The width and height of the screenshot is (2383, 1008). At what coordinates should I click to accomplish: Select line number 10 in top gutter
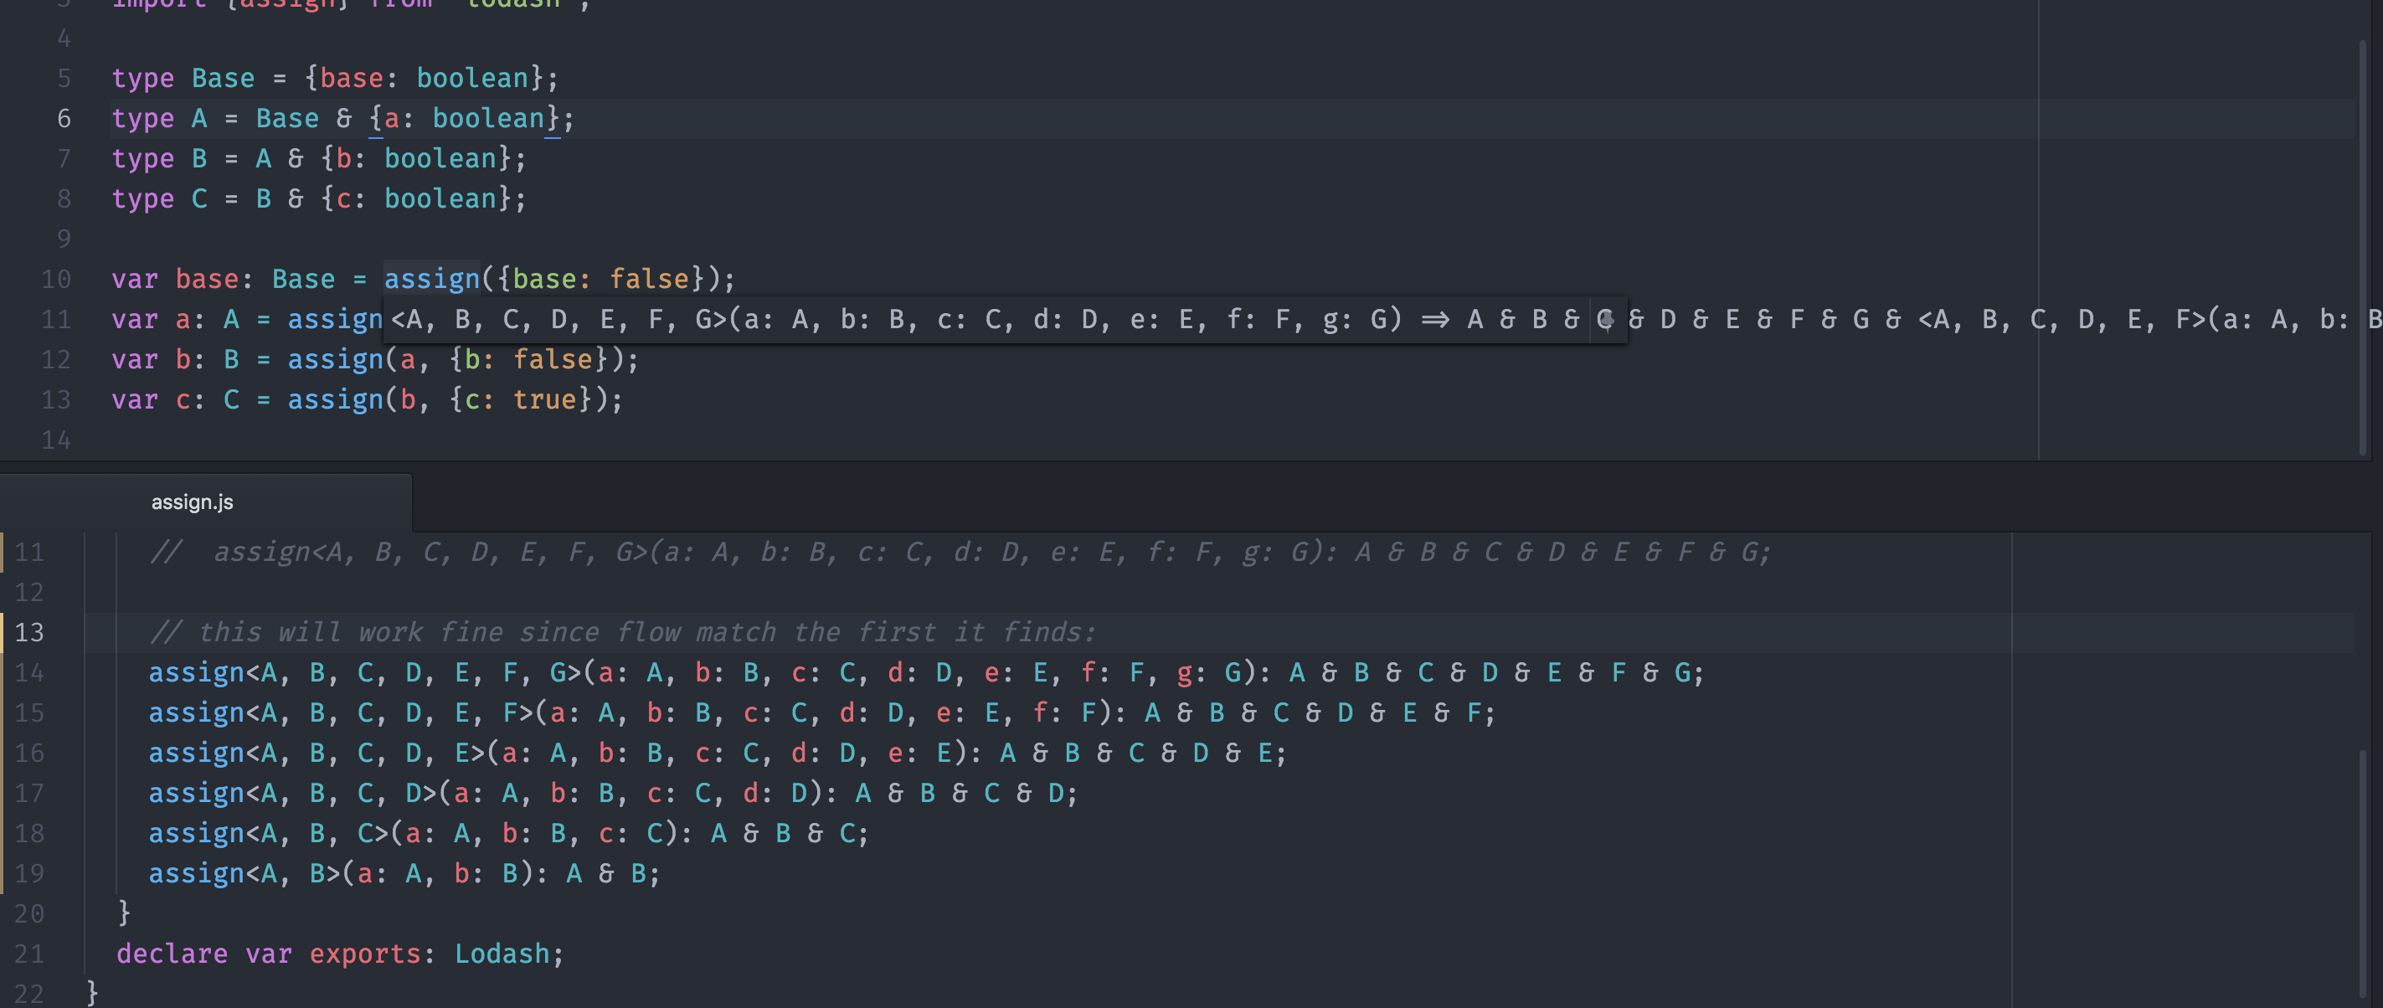coord(55,280)
